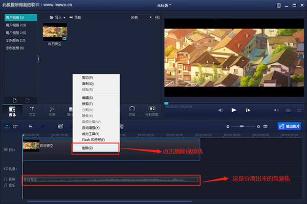The width and height of the screenshot is (307, 204).
Task: Click the timeline zoom slider handle
Action: pyautogui.click(x=242, y=126)
